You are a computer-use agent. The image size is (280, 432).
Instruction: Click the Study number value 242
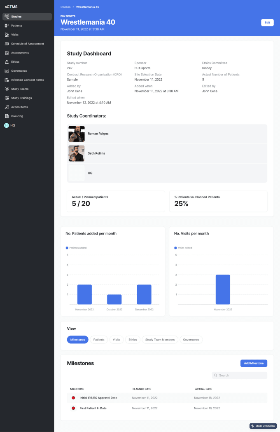70,68
